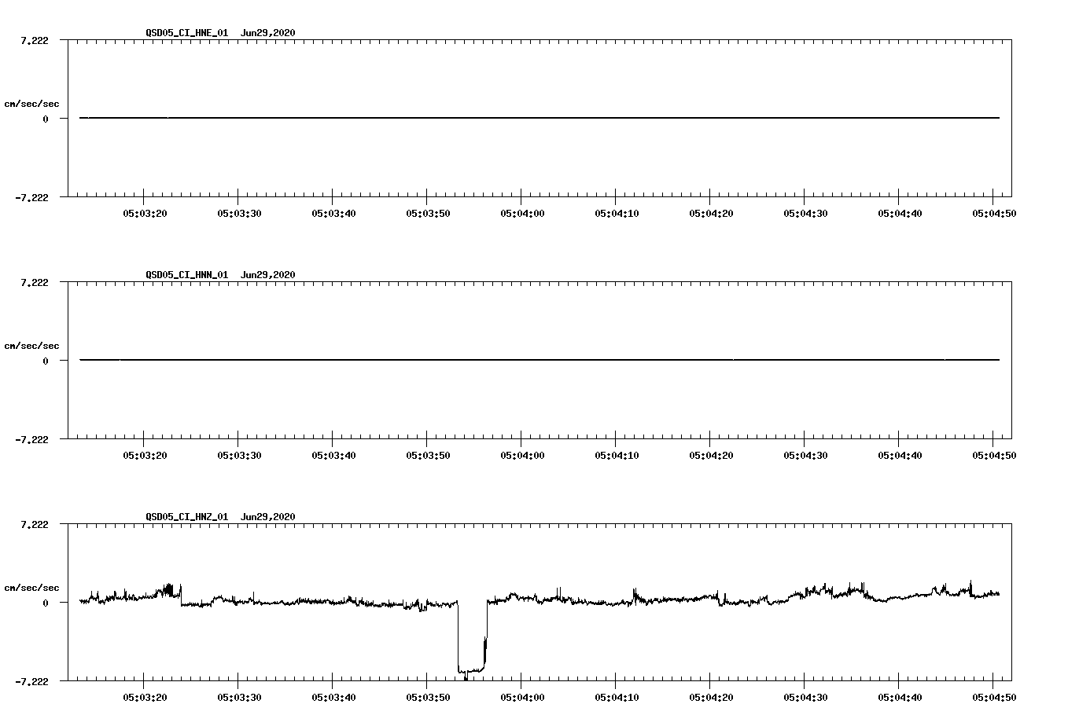Click the flat HNN waveform trace line
Screen dimensions: 1068x726
click(540, 360)
